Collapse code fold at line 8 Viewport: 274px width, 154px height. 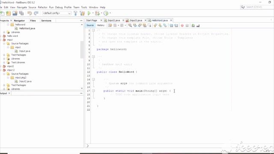[93, 56]
